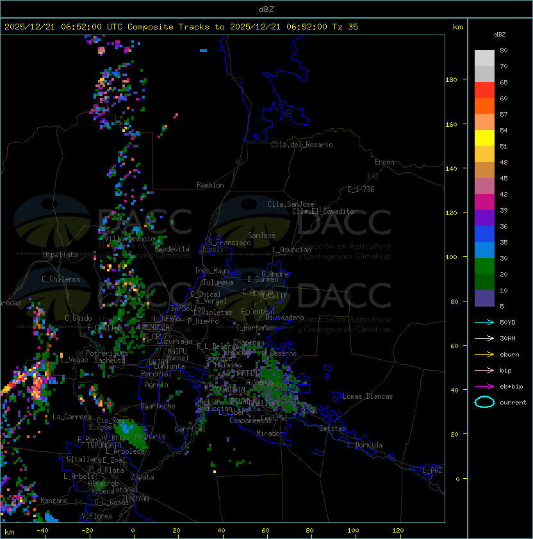Image resolution: width=533 pixels, height=539 pixels.
Task: Click the Divisadero map label
Action: pos(284,318)
